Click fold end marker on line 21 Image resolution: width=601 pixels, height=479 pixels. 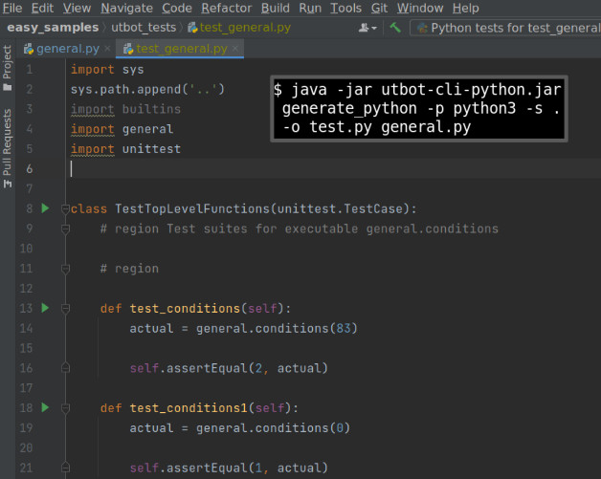pos(65,468)
